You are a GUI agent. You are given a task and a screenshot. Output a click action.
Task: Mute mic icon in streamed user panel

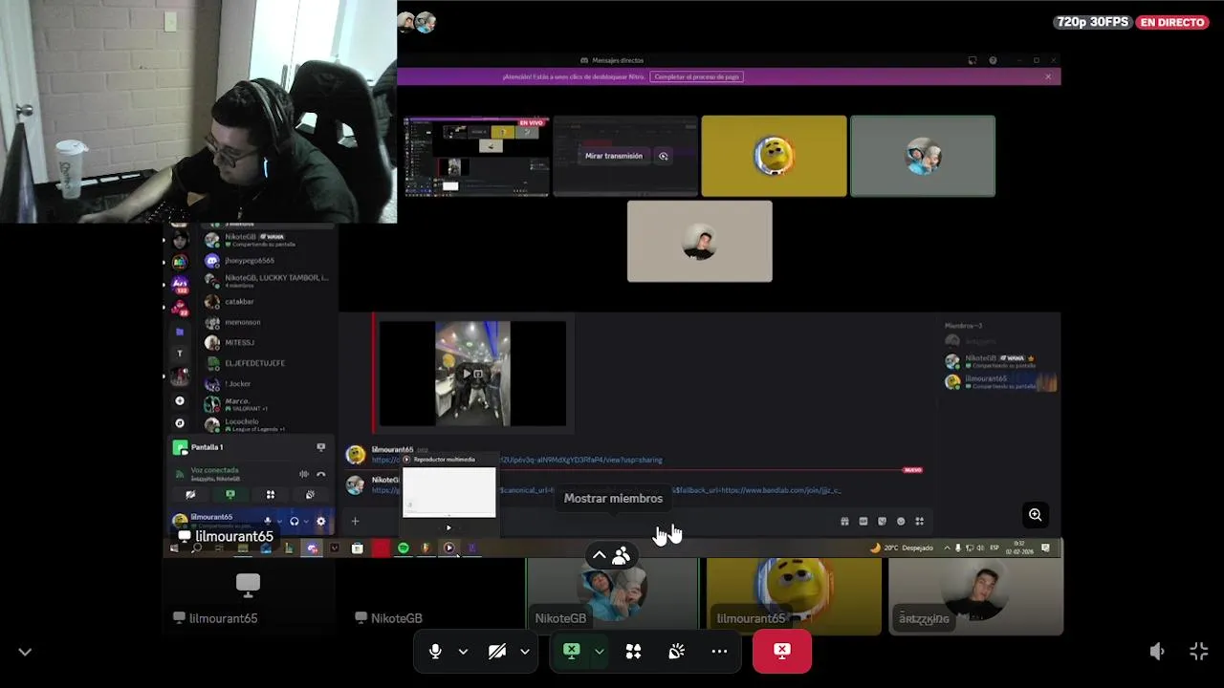point(268,521)
